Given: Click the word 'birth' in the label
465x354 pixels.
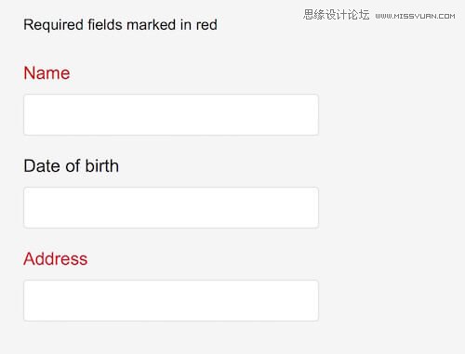Looking at the screenshot, I should point(102,165).
